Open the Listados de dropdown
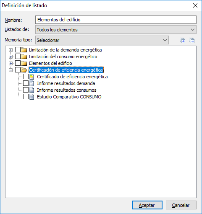Screen dimensions: 202x214 click(116, 30)
